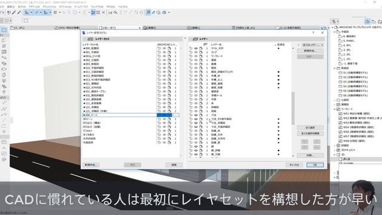
Task: Open Project Map in navigator header
Action: tap(367, 21)
